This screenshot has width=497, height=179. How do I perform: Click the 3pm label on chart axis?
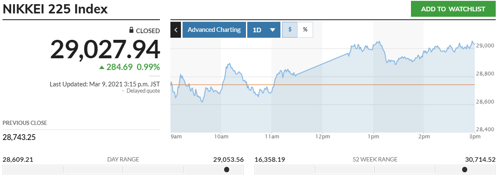[475, 137]
